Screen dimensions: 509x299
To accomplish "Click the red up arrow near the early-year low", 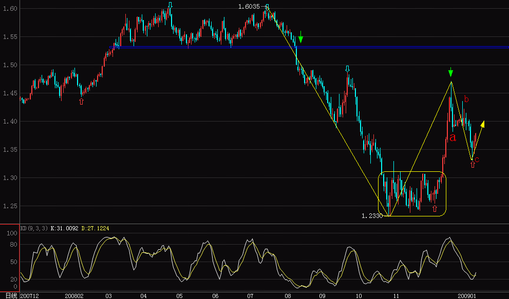I will (81, 102).
